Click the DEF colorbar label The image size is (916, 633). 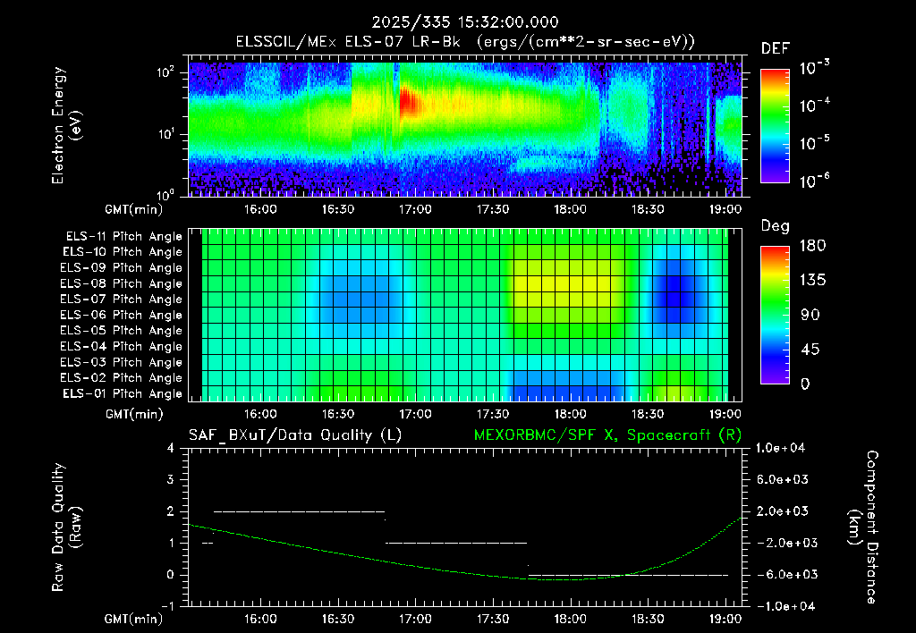click(x=776, y=49)
